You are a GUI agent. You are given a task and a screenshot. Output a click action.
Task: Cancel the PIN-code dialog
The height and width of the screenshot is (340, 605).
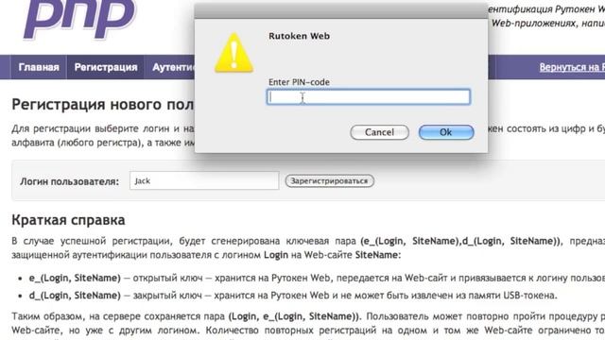(x=379, y=132)
